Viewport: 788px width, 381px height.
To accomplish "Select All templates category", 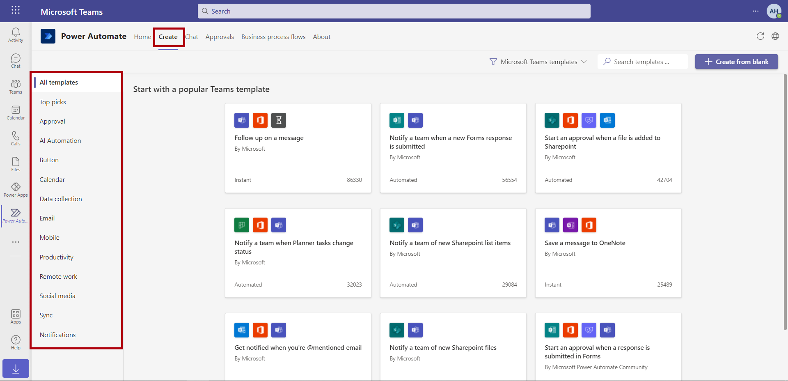I will 77,83.
